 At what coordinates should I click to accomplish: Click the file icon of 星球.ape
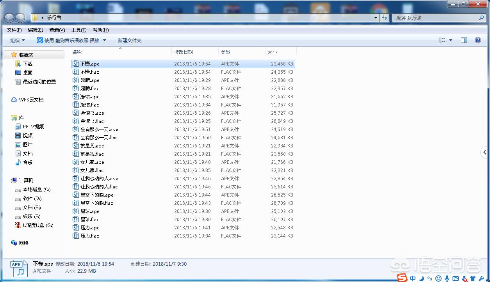[x=76, y=211]
